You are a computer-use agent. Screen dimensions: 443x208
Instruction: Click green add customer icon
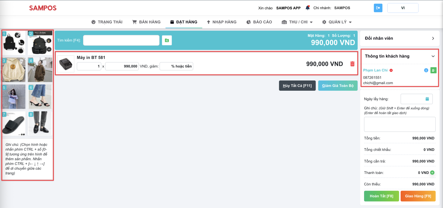click(x=433, y=70)
